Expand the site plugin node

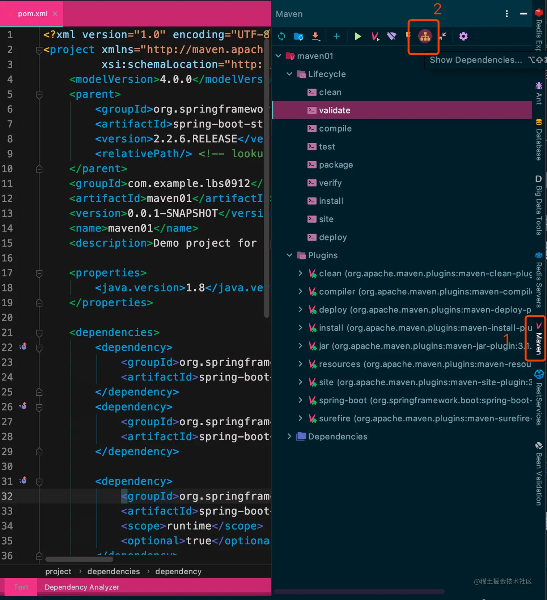click(300, 382)
